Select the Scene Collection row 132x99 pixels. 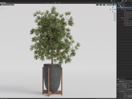tap(124, 5)
